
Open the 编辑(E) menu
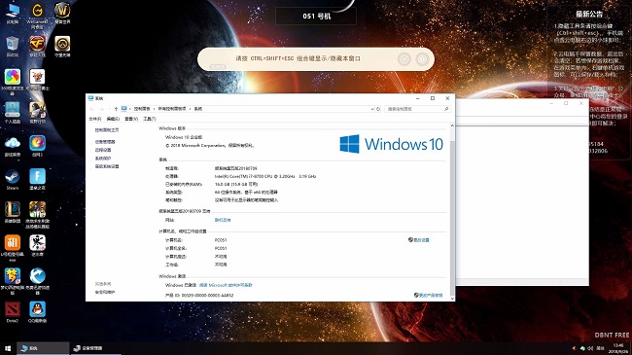[113, 119]
